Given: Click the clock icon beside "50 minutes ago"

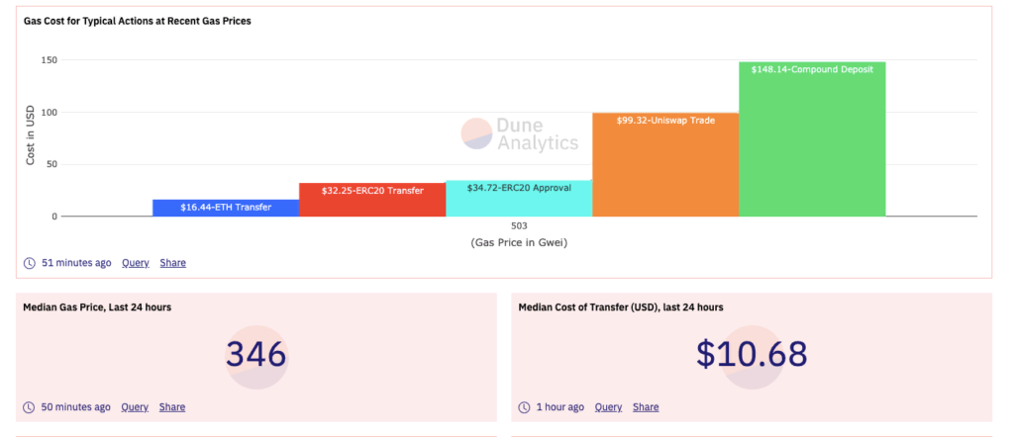Looking at the screenshot, I should [30, 407].
